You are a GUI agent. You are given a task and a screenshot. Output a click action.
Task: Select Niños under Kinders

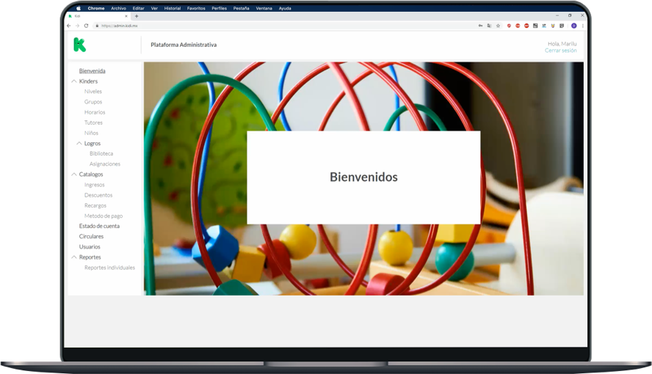click(x=91, y=133)
